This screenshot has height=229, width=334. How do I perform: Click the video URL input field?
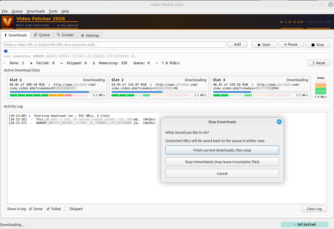pyautogui.click(x=115, y=44)
